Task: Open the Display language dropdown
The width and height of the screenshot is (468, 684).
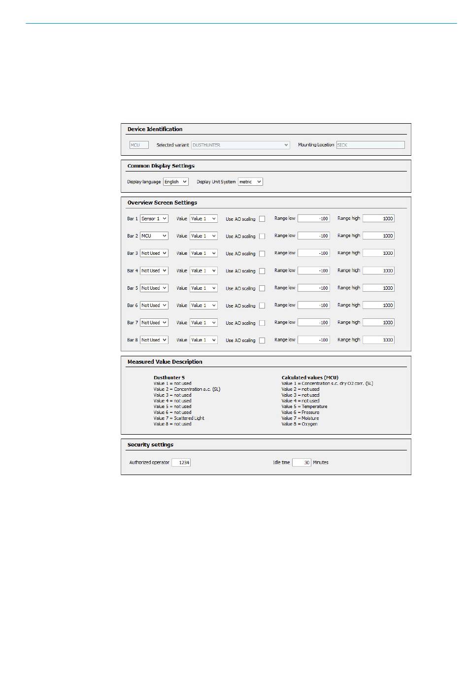Action: 176,182
